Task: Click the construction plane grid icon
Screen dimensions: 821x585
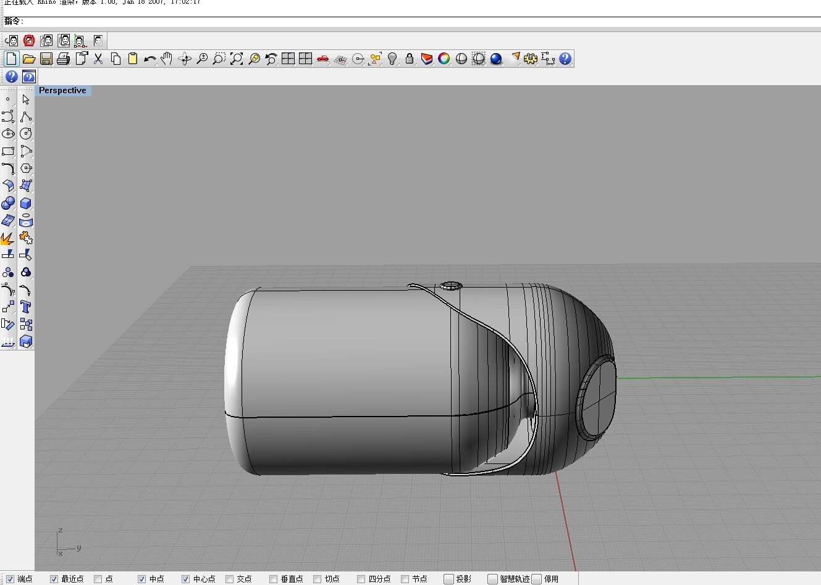Action: click(340, 59)
